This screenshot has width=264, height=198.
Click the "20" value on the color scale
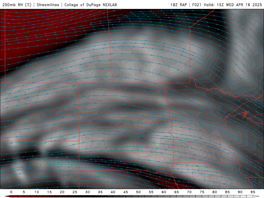(62, 192)
